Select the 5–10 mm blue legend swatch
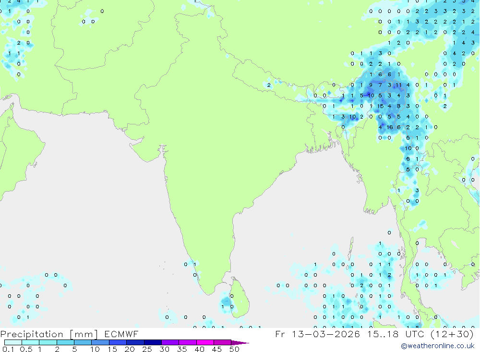This screenshot has width=480, height=352. tap(83, 342)
